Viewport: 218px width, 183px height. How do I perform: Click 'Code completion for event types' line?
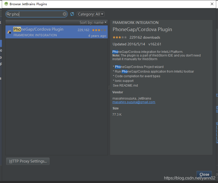pyautogui.click(x=138, y=76)
